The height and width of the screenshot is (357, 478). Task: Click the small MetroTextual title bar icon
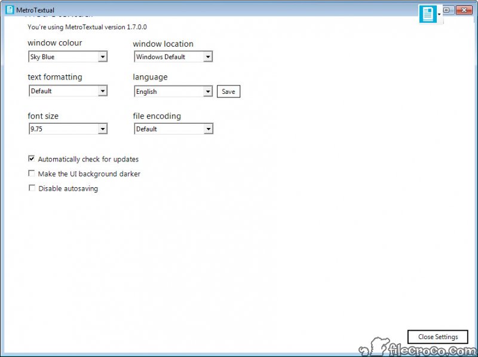pos(10,10)
